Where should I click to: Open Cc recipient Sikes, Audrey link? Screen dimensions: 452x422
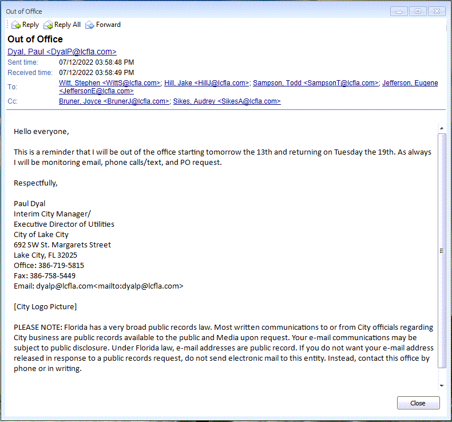pyautogui.click(x=227, y=101)
